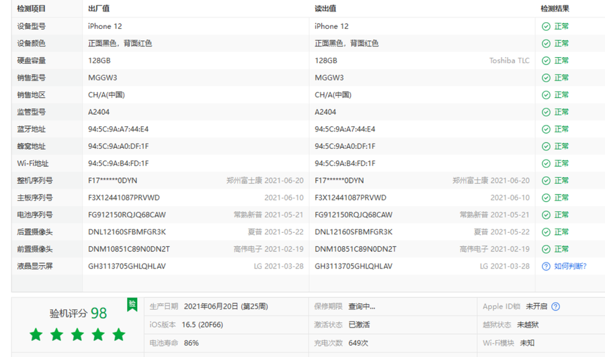Click the green check icon in 销售地区 row
The height and width of the screenshot is (357, 605).
(x=546, y=95)
